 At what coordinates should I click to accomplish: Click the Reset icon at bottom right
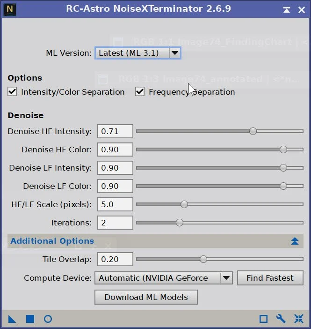pyautogui.click(x=299, y=319)
